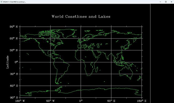Select the 30° S axis label
Screen dimensions: 174x103
point(14,74)
